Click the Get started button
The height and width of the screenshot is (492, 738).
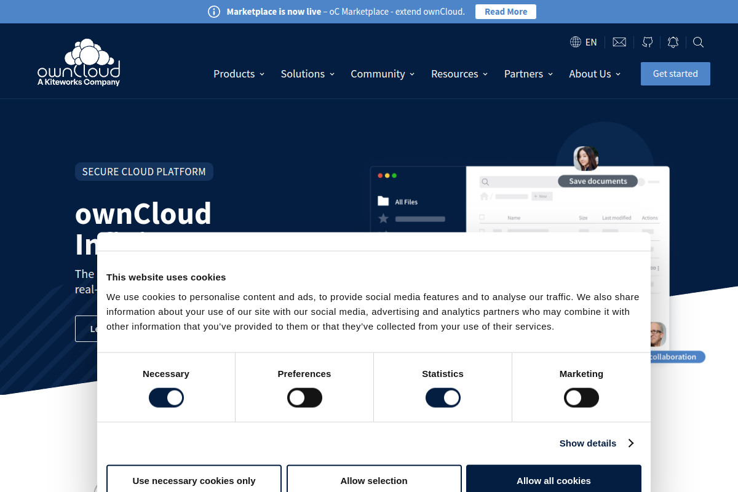click(x=675, y=74)
